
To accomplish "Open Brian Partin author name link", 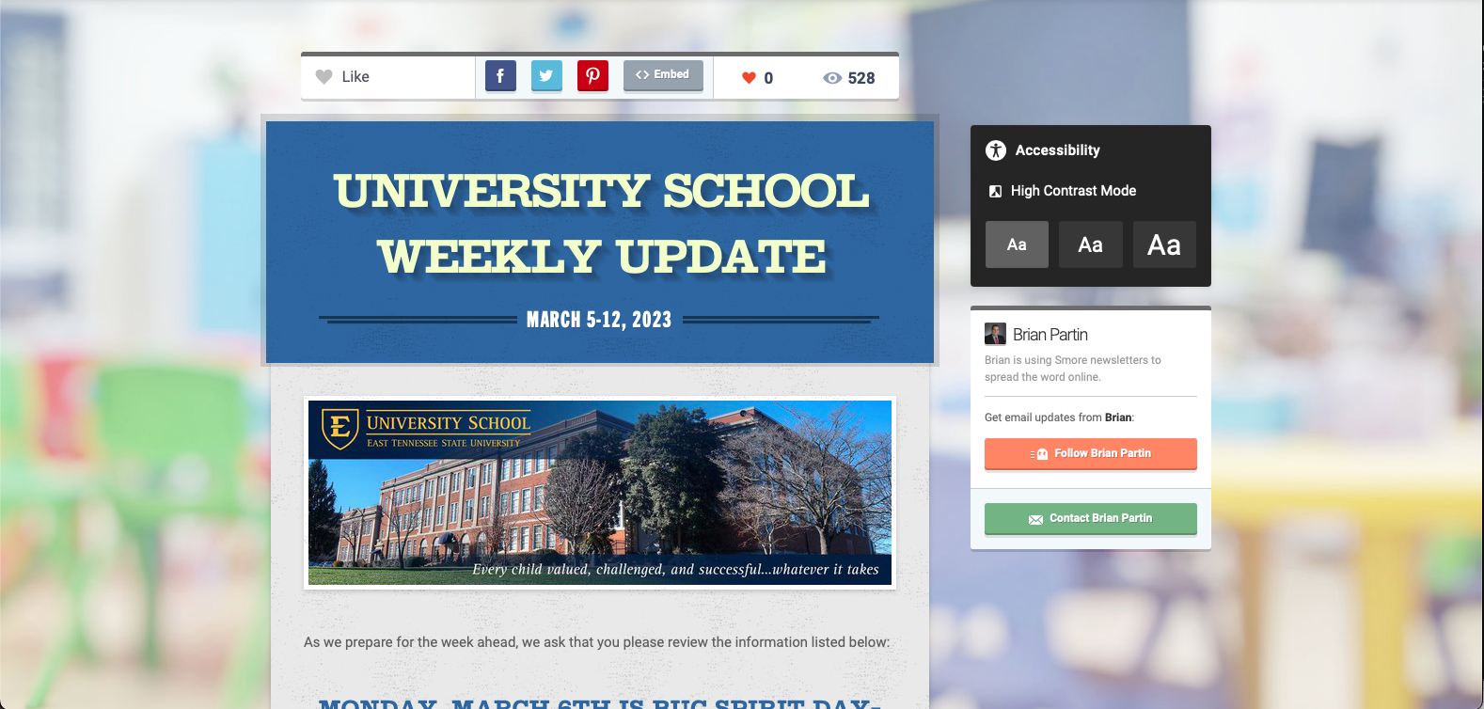I will [1050, 335].
